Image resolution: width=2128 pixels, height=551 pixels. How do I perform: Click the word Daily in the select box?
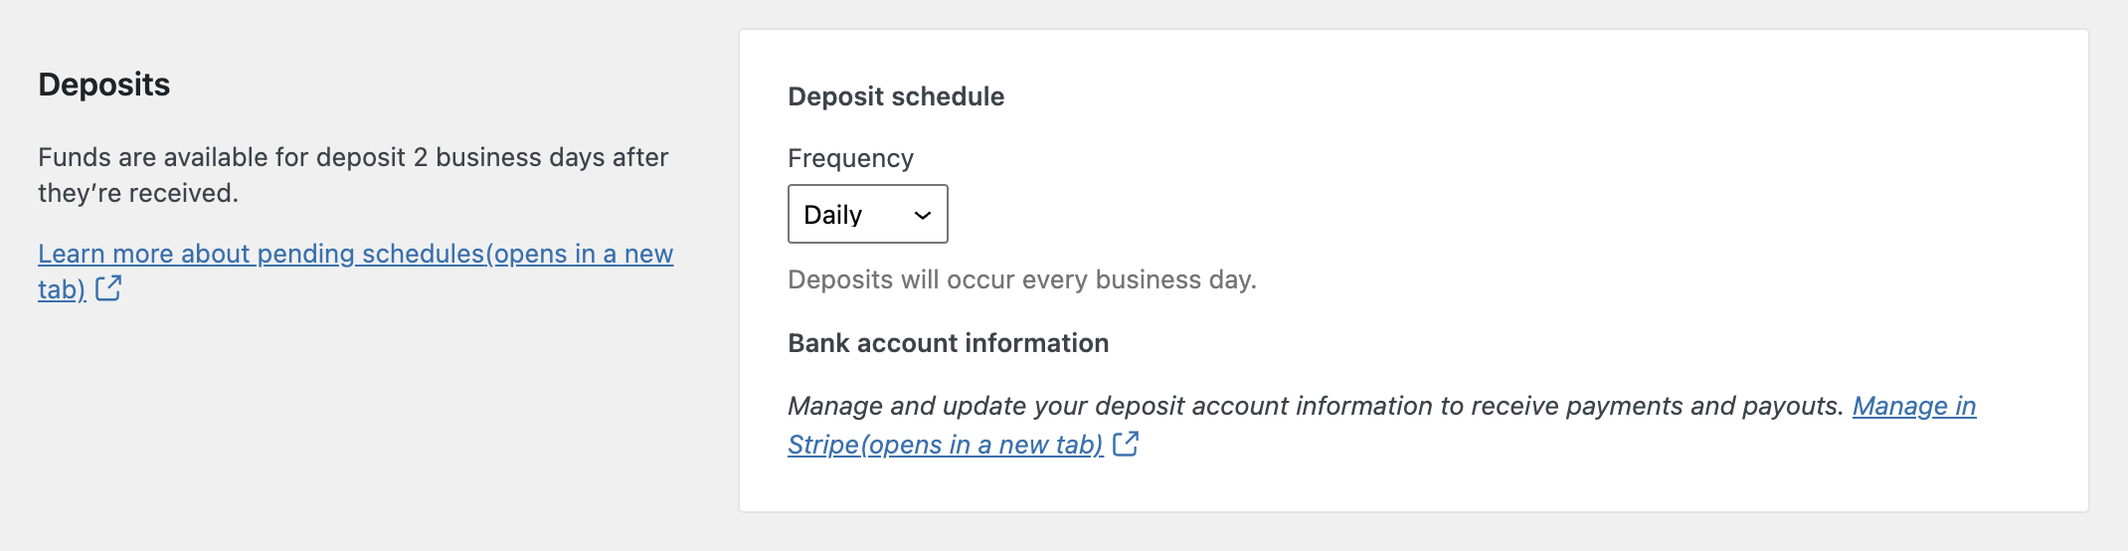pyautogui.click(x=832, y=215)
